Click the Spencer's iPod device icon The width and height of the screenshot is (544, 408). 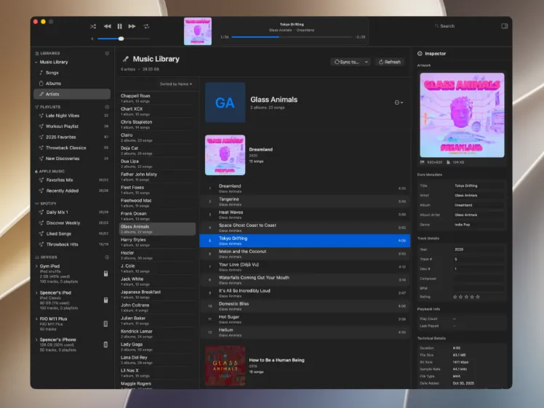pyautogui.click(x=105, y=300)
